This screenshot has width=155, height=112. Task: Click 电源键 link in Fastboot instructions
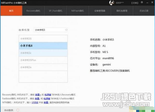click(47, 99)
